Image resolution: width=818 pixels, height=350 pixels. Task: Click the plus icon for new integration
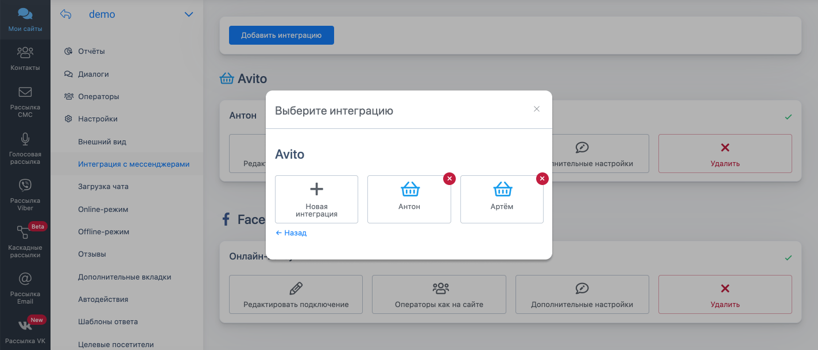click(316, 188)
